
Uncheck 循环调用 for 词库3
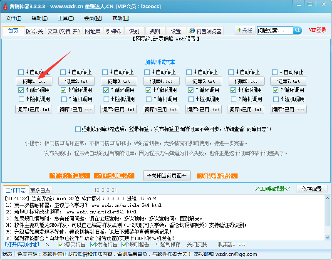point(106,90)
